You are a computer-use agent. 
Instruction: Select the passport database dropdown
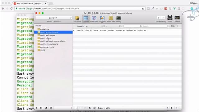(x=54, y=18)
